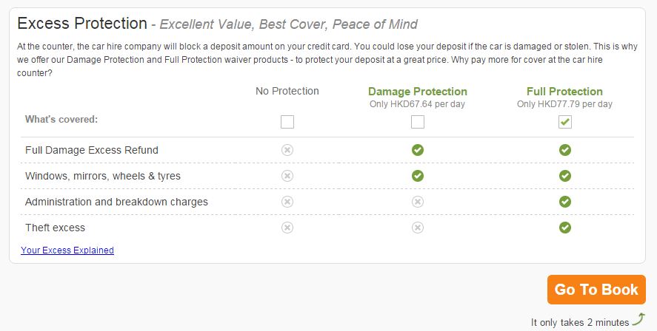The image size is (657, 331).
Task: Click green check for Full Protection administration charges
Action: (565, 202)
